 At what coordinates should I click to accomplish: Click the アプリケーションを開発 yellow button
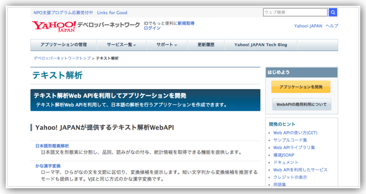click(301, 87)
